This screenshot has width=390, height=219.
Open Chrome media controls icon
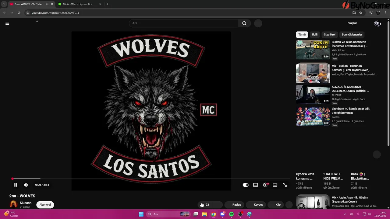point(371,13)
